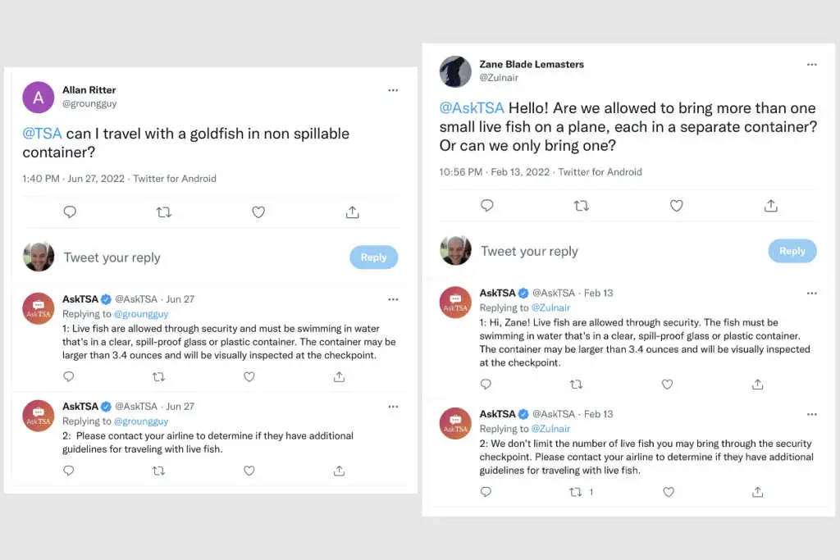Open the @AskTSA mention in Zane's tweet
The image size is (840, 560).
click(x=472, y=108)
